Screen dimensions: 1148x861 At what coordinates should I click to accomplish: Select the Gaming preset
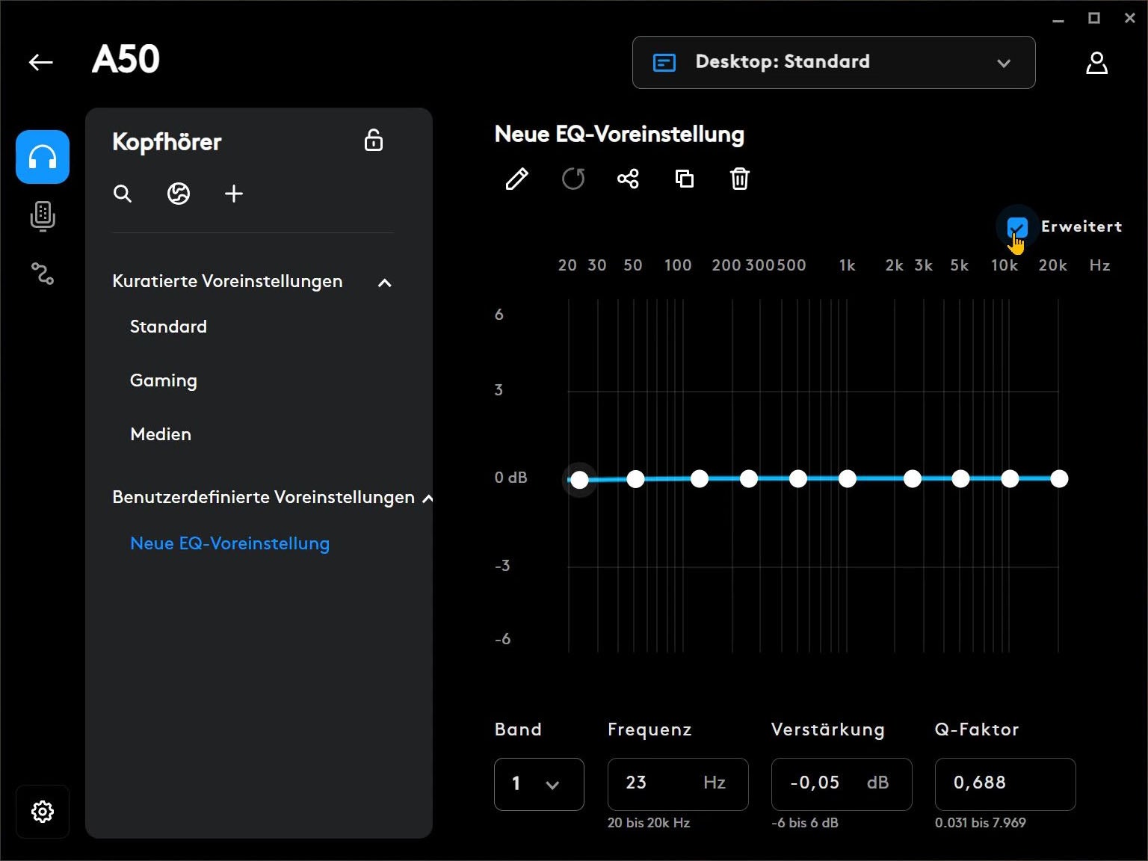(x=164, y=380)
